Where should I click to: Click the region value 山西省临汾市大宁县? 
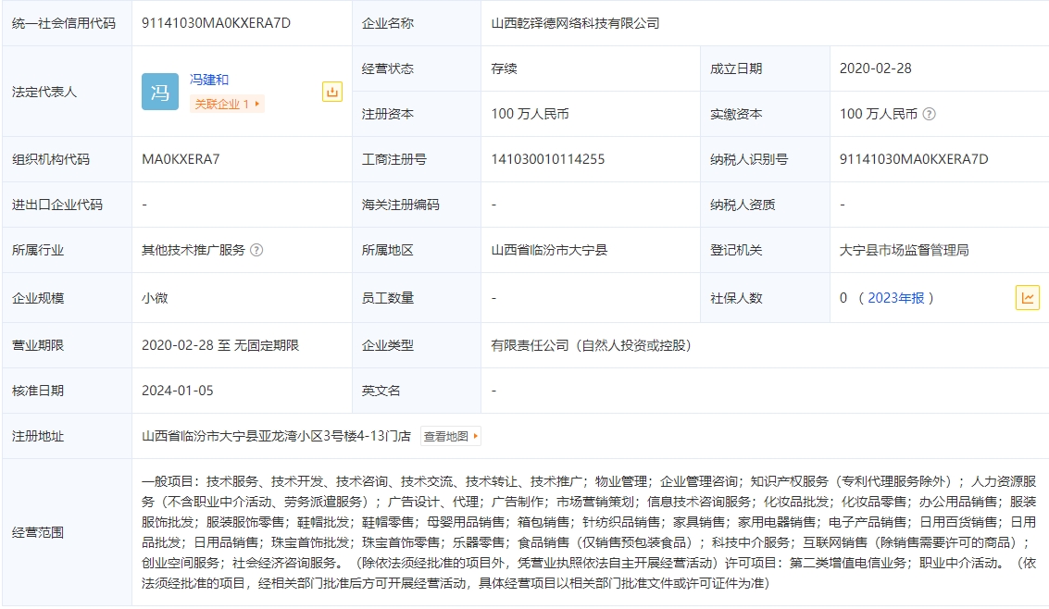(x=549, y=250)
